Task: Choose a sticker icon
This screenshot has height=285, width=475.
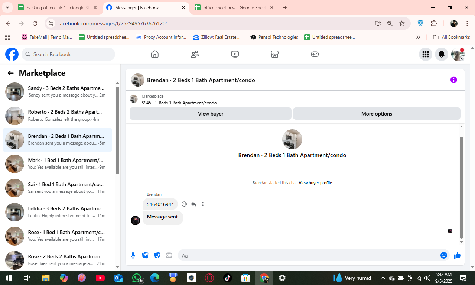Action: [157, 255]
